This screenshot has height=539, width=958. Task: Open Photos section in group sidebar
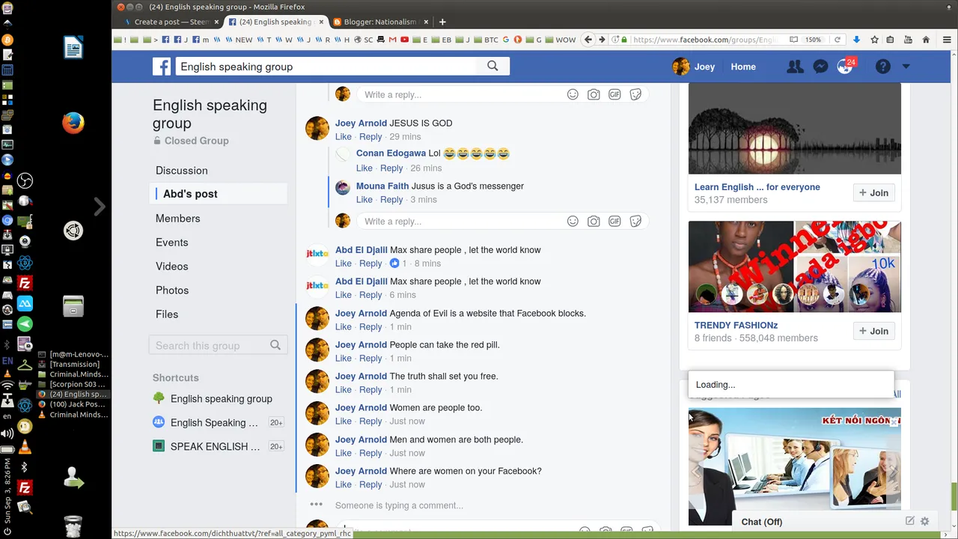tap(172, 290)
